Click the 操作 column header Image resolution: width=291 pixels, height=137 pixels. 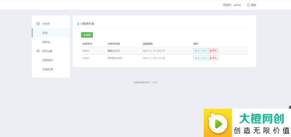(196, 44)
